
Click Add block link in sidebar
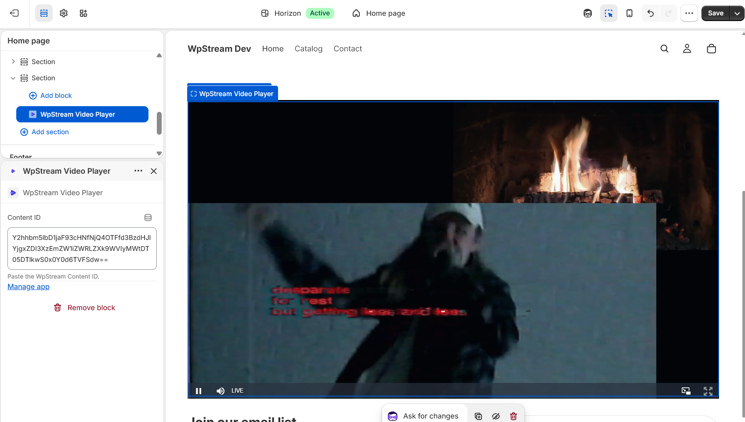click(x=51, y=96)
